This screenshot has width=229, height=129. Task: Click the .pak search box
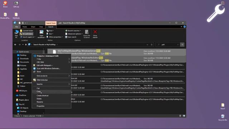pos(168,44)
